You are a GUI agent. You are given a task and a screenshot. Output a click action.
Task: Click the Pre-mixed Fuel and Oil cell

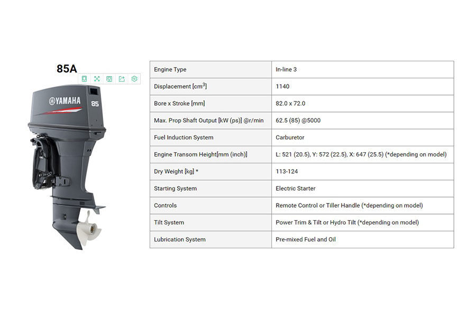[x=305, y=239]
